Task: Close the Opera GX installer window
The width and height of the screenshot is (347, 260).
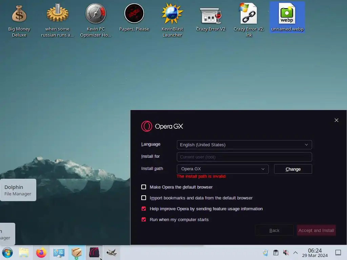Action: tap(336, 120)
